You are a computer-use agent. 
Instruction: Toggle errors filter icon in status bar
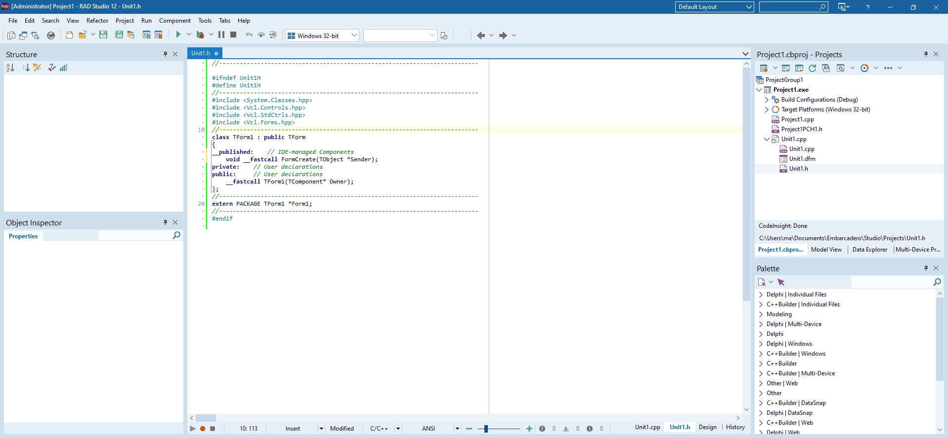point(542,429)
